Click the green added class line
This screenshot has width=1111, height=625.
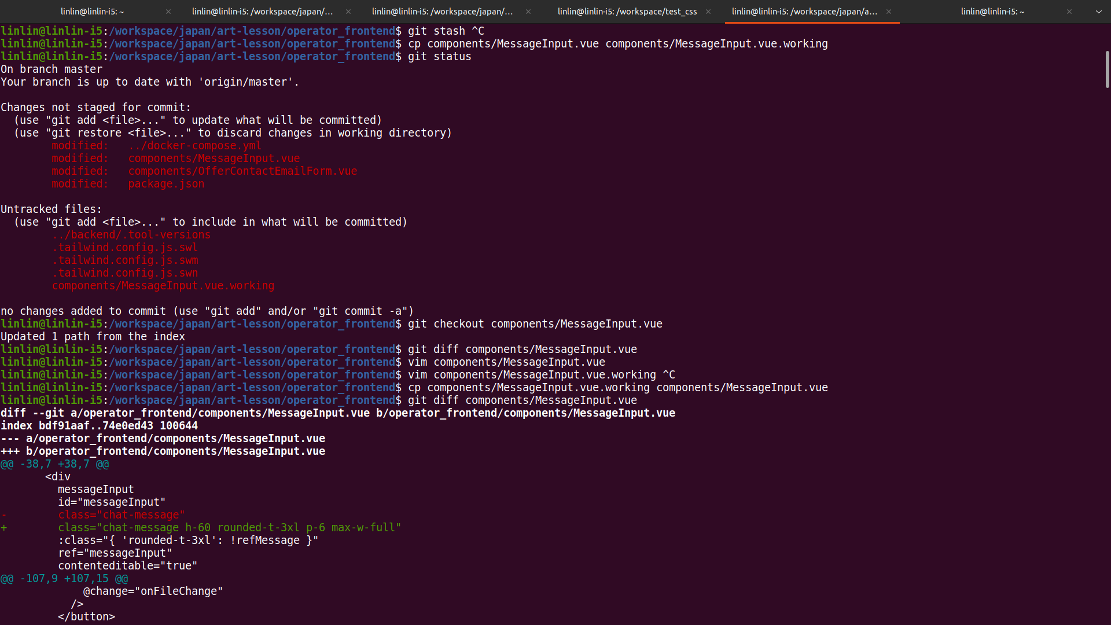[x=229, y=528]
